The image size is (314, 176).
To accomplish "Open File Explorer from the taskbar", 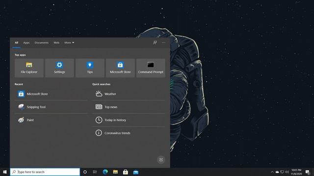I will tap(115, 172).
